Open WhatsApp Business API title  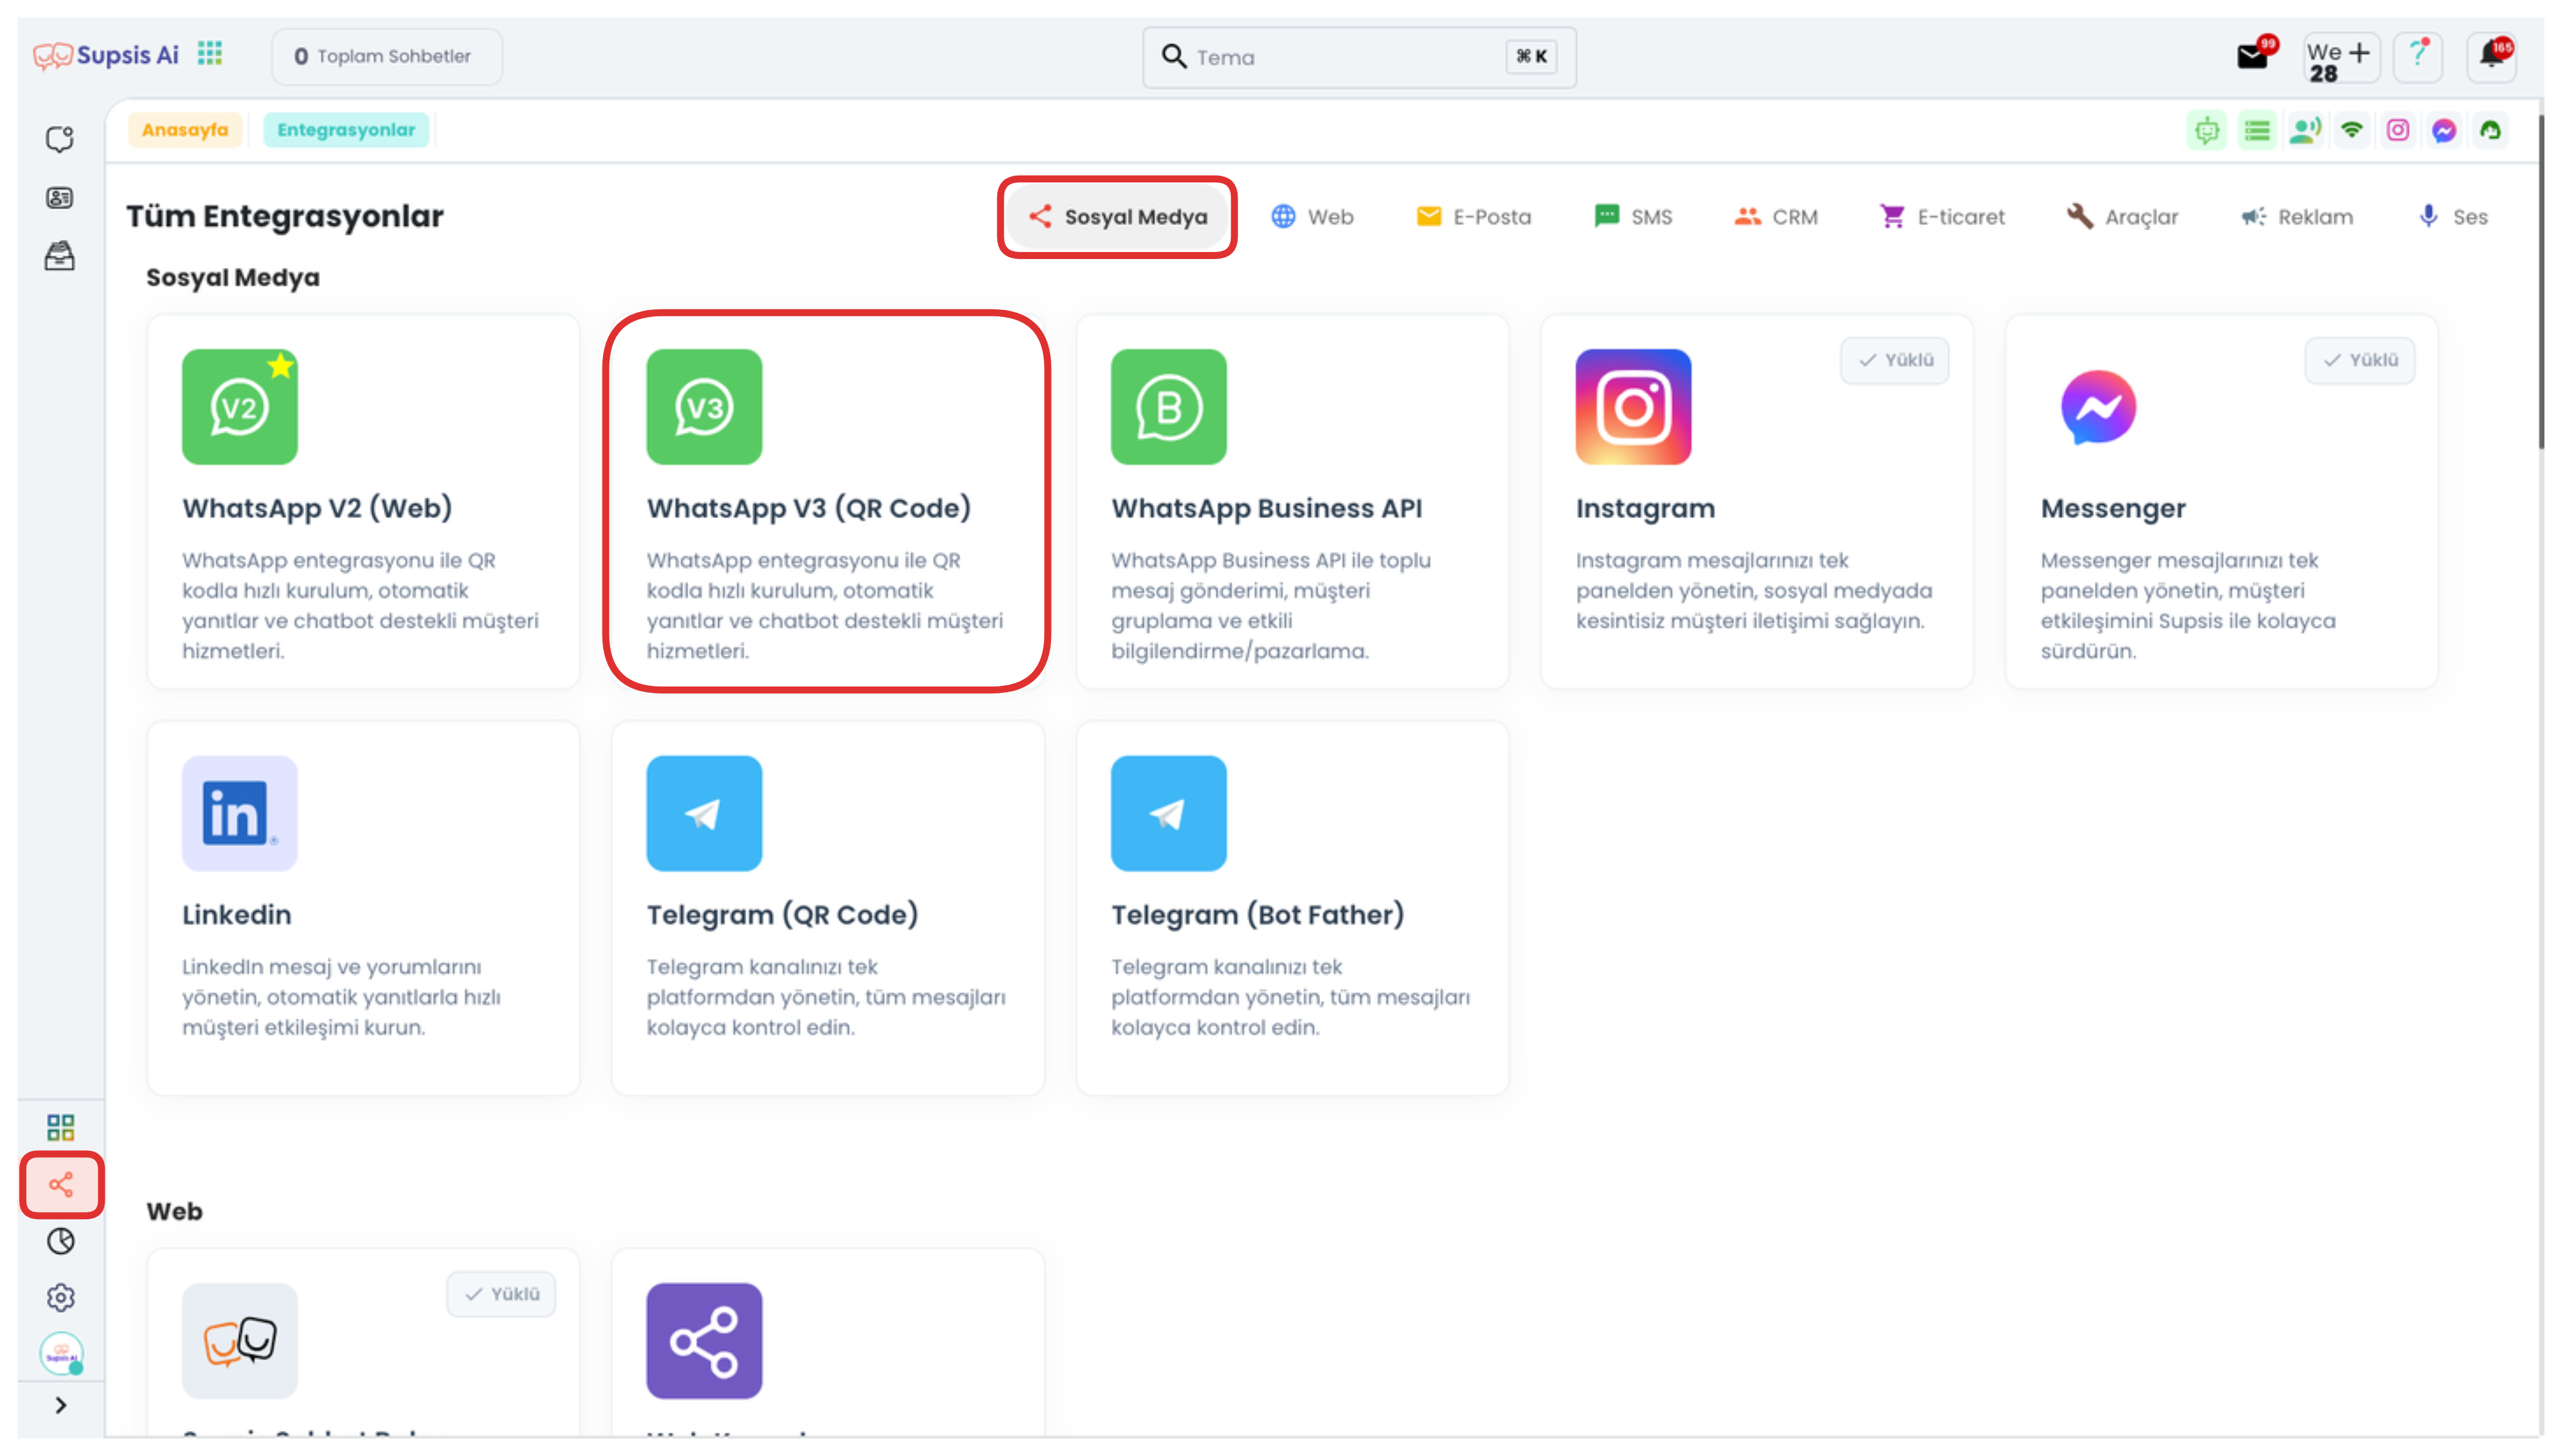pos(1266,508)
